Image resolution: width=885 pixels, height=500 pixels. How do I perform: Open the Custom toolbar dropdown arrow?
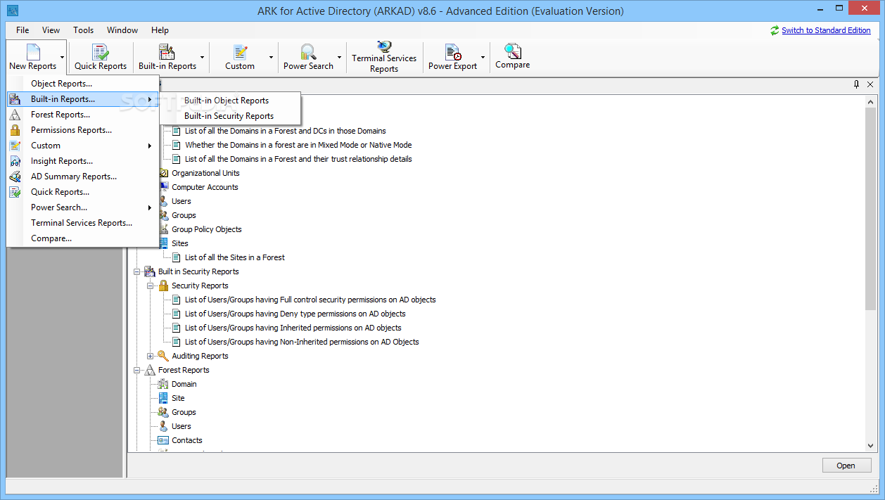[272, 57]
